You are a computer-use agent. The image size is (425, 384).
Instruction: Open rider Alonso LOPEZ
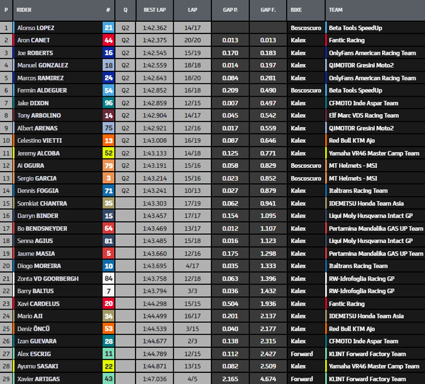35,28
